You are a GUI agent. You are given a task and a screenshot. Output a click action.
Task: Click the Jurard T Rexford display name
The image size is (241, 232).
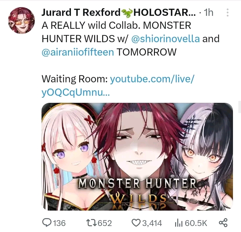click(x=81, y=12)
